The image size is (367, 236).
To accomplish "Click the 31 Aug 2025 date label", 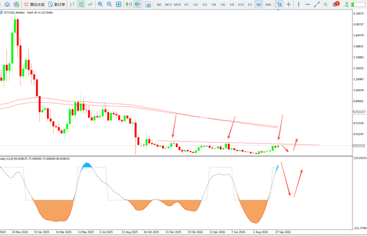I will coord(130,232).
